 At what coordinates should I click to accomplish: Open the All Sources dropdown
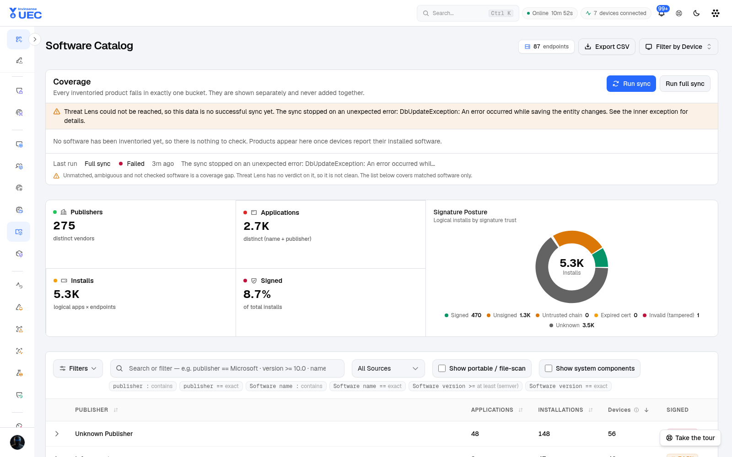[x=388, y=368]
